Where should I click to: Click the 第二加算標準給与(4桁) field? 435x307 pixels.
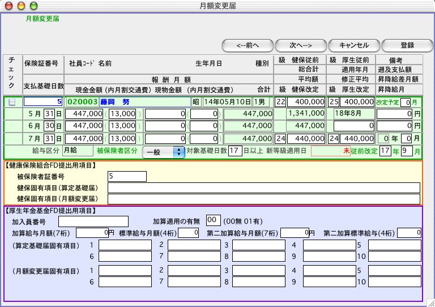pyautogui.click(x=409, y=233)
